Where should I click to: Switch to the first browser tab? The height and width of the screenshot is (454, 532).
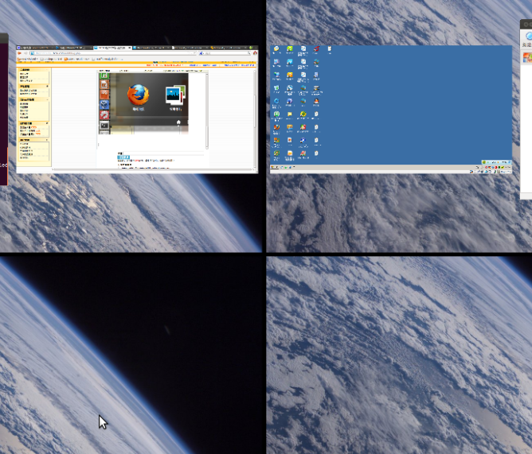[x=35, y=48]
